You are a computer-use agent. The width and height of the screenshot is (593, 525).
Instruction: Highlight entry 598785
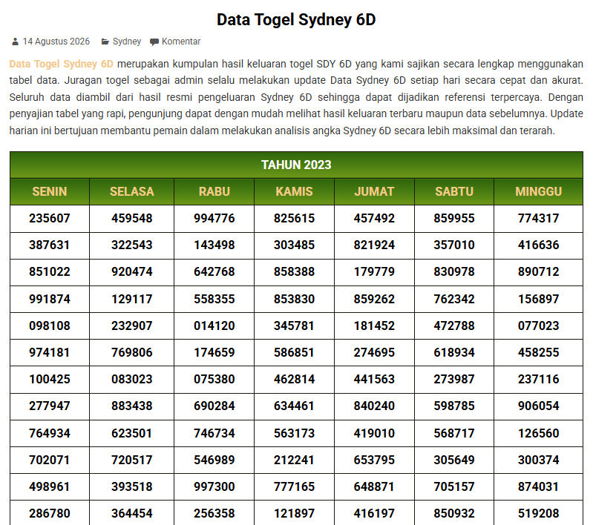tap(453, 406)
